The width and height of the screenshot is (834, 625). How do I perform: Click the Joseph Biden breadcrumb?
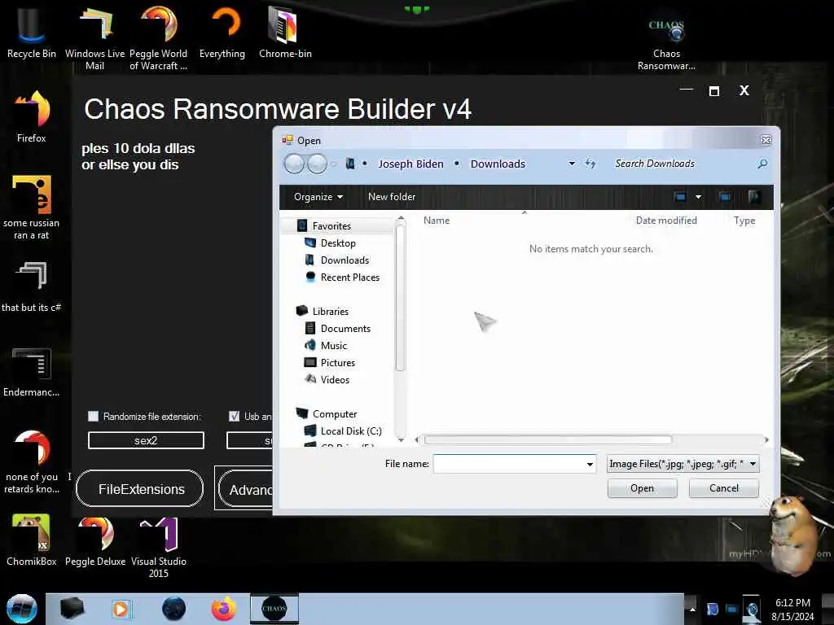click(x=410, y=164)
